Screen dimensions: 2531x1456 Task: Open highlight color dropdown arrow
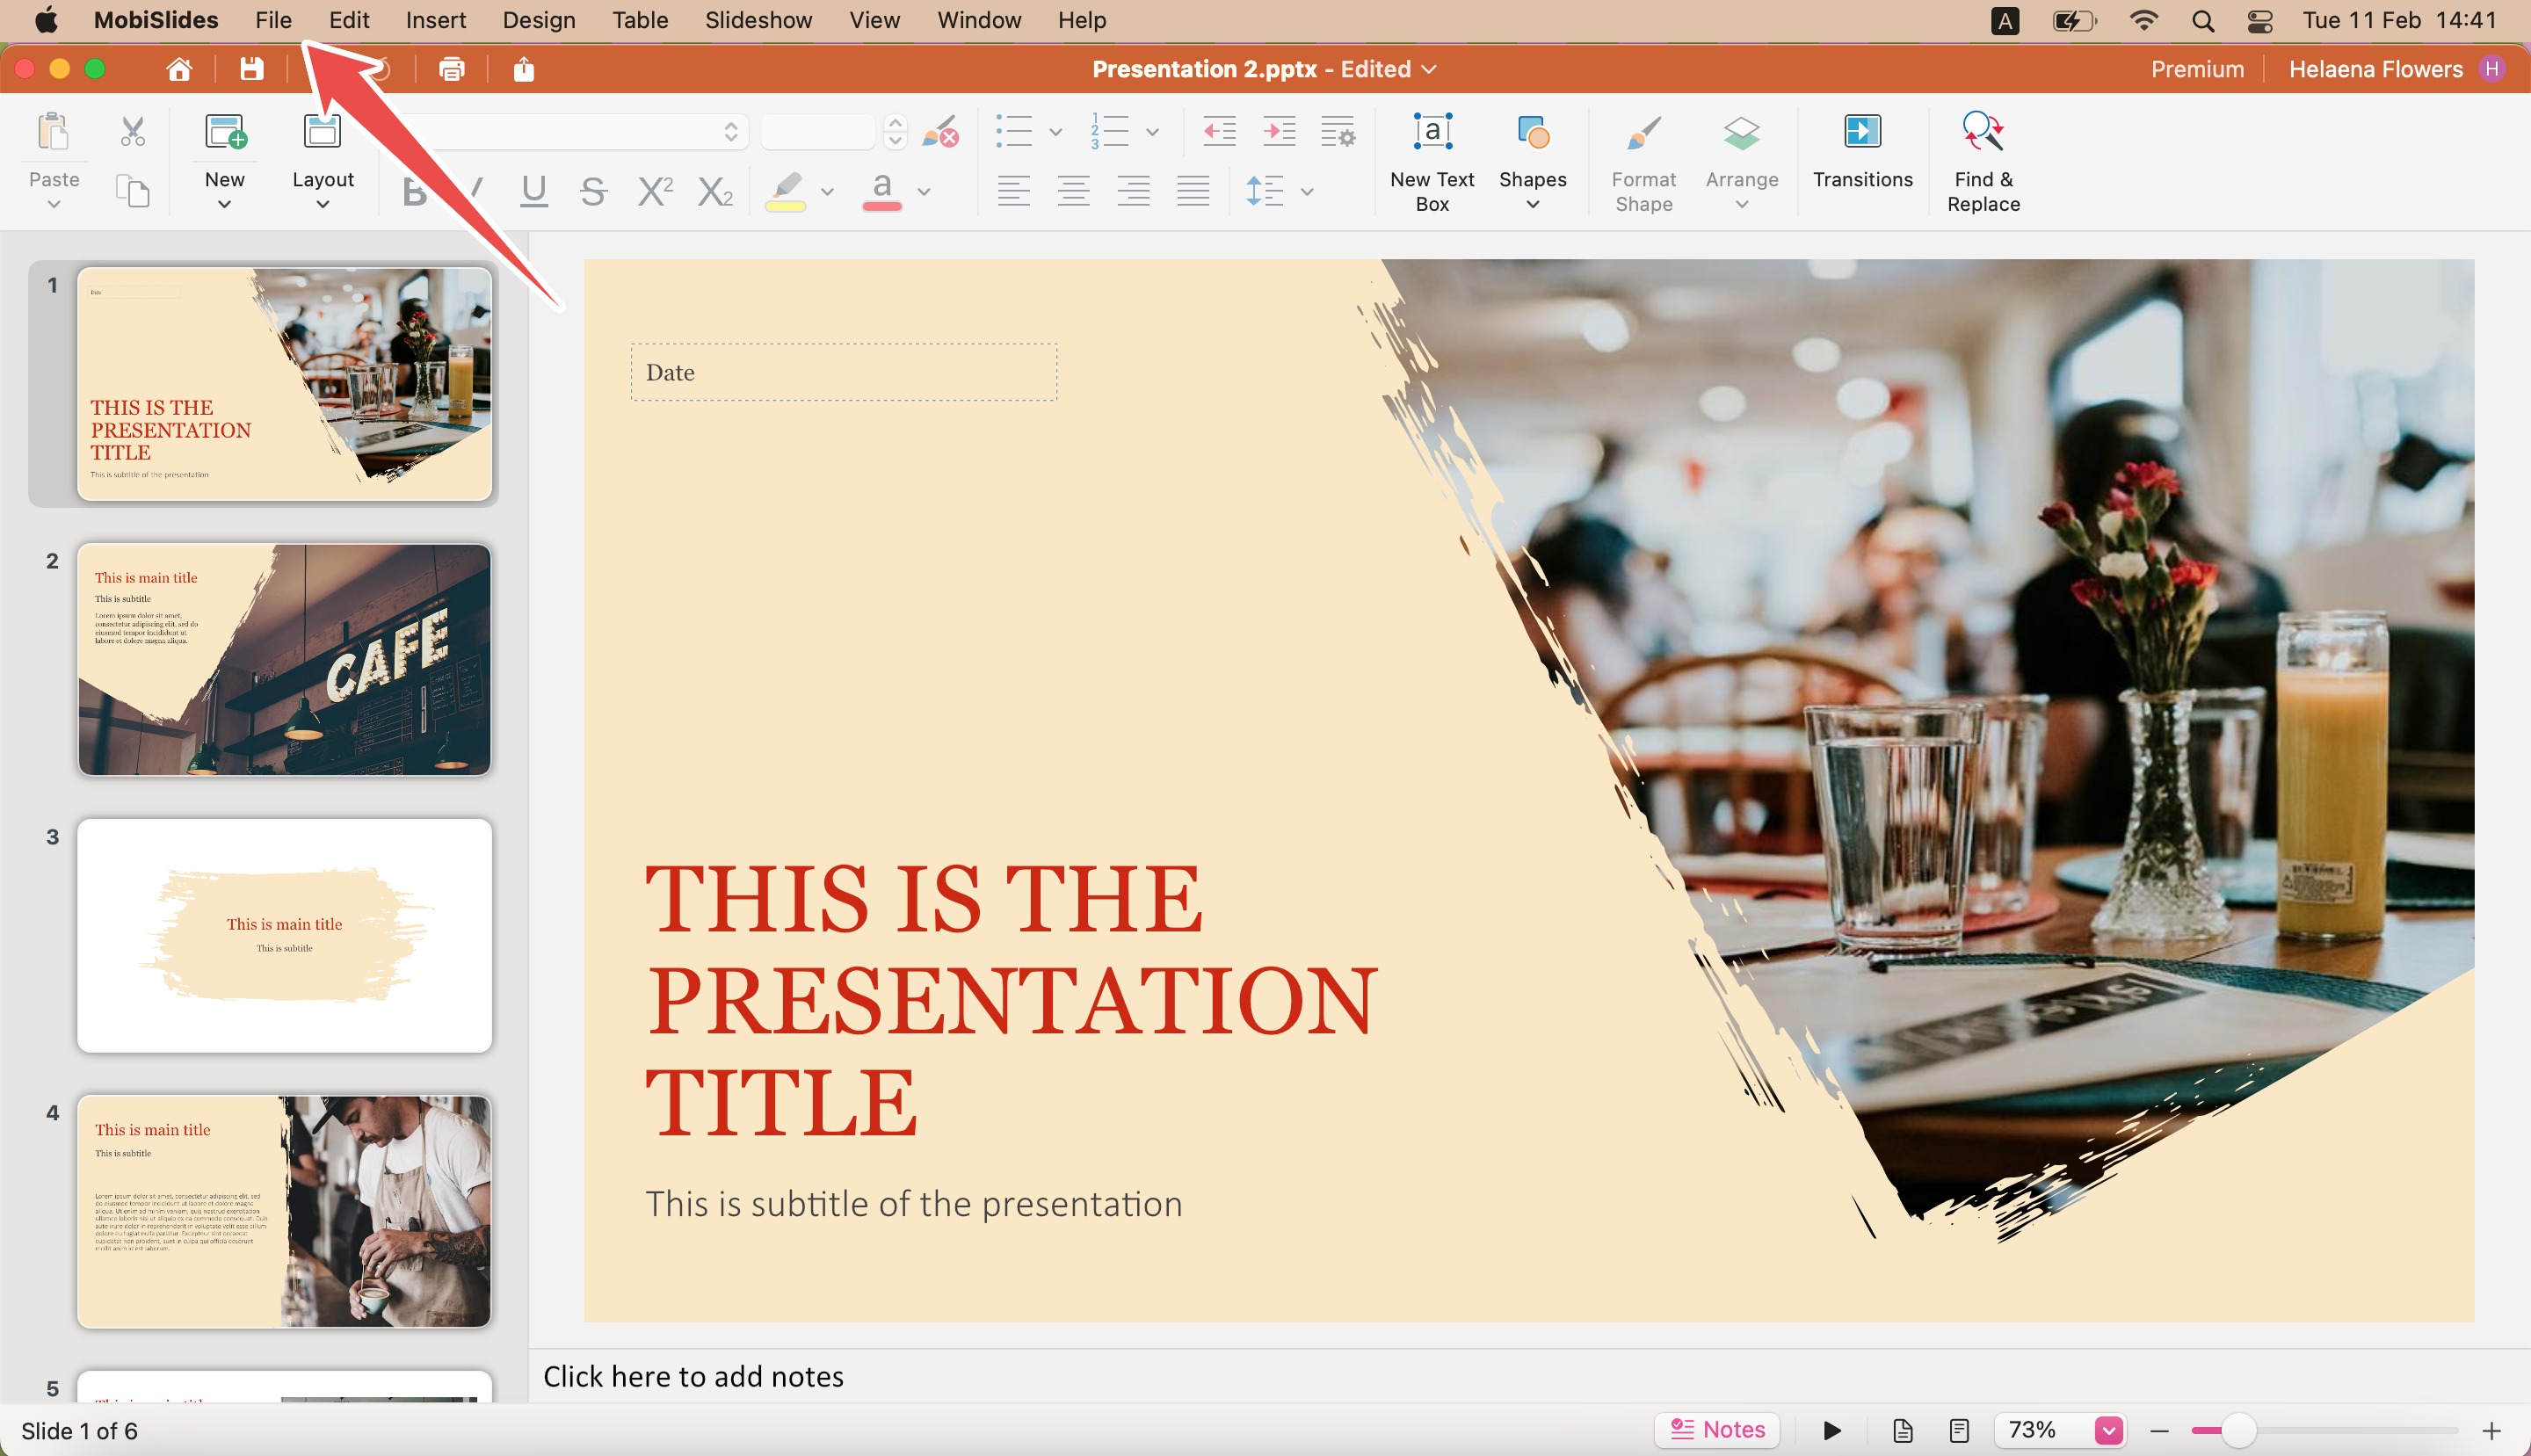coord(827,192)
